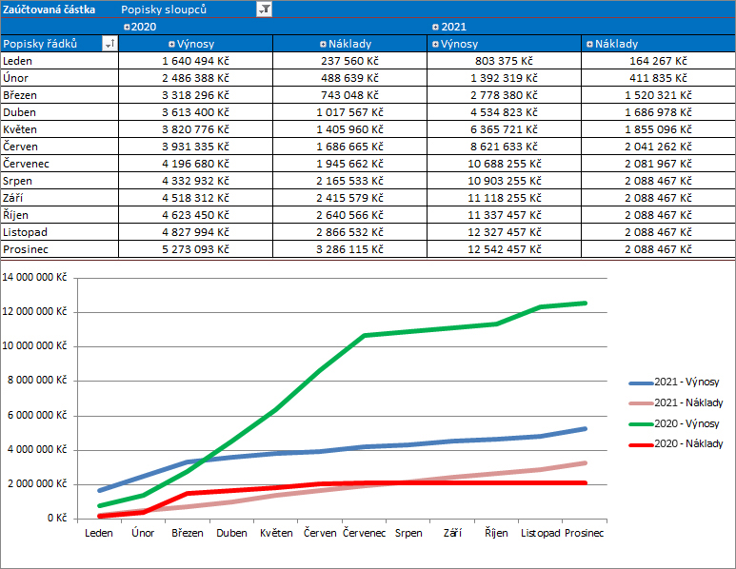736x569 pixels.
Task: Select the Listopad row label
Action: [59, 232]
